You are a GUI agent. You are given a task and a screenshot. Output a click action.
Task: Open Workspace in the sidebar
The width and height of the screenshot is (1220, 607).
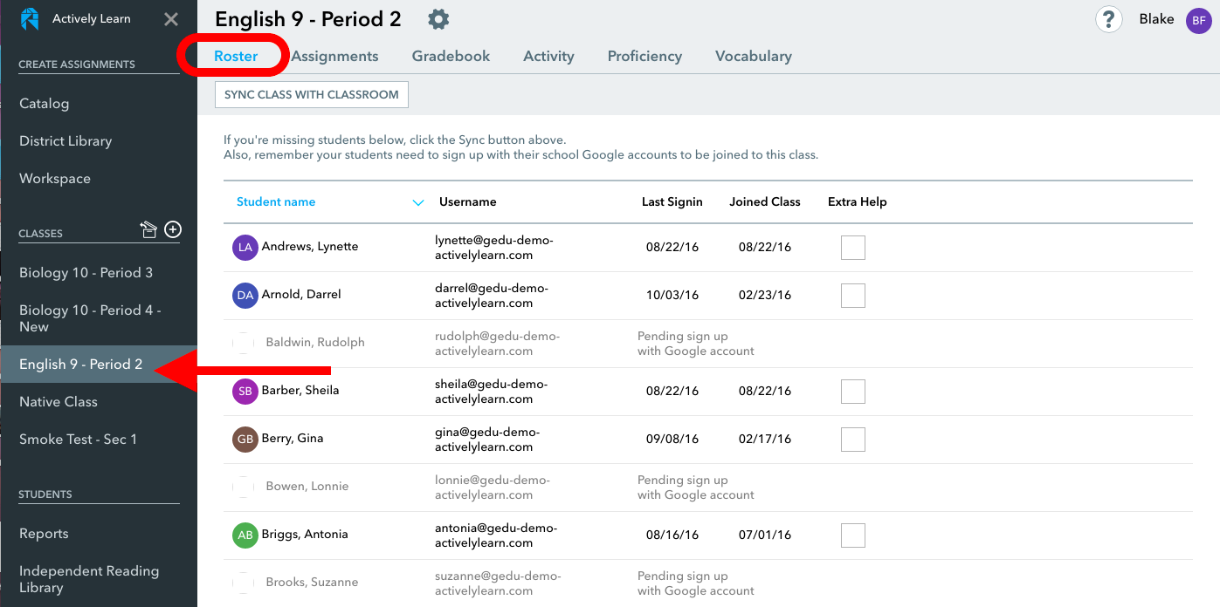[55, 178]
